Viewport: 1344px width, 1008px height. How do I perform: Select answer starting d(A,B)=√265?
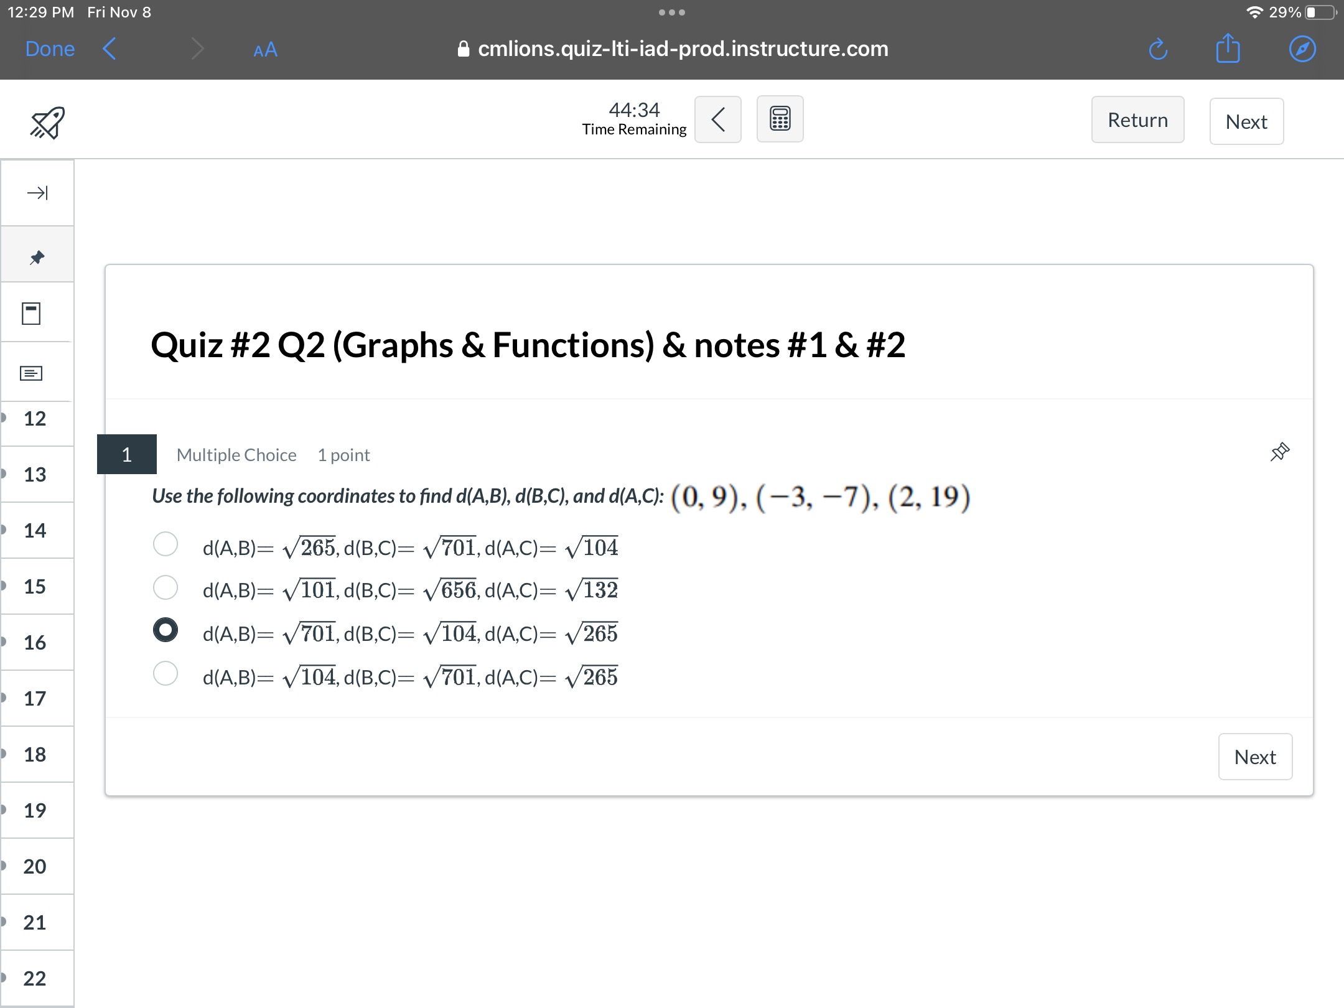pyautogui.click(x=166, y=544)
